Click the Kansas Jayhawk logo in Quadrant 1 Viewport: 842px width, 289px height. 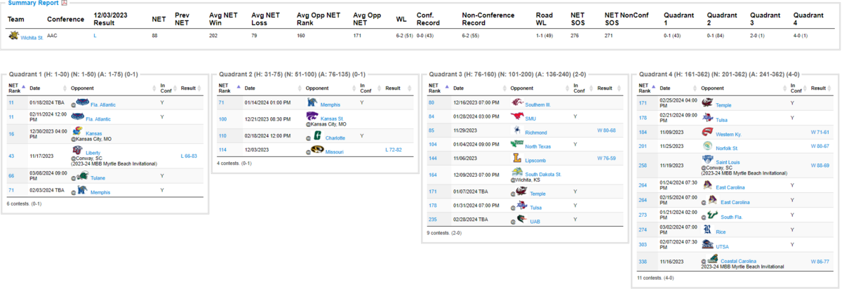click(x=77, y=132)
